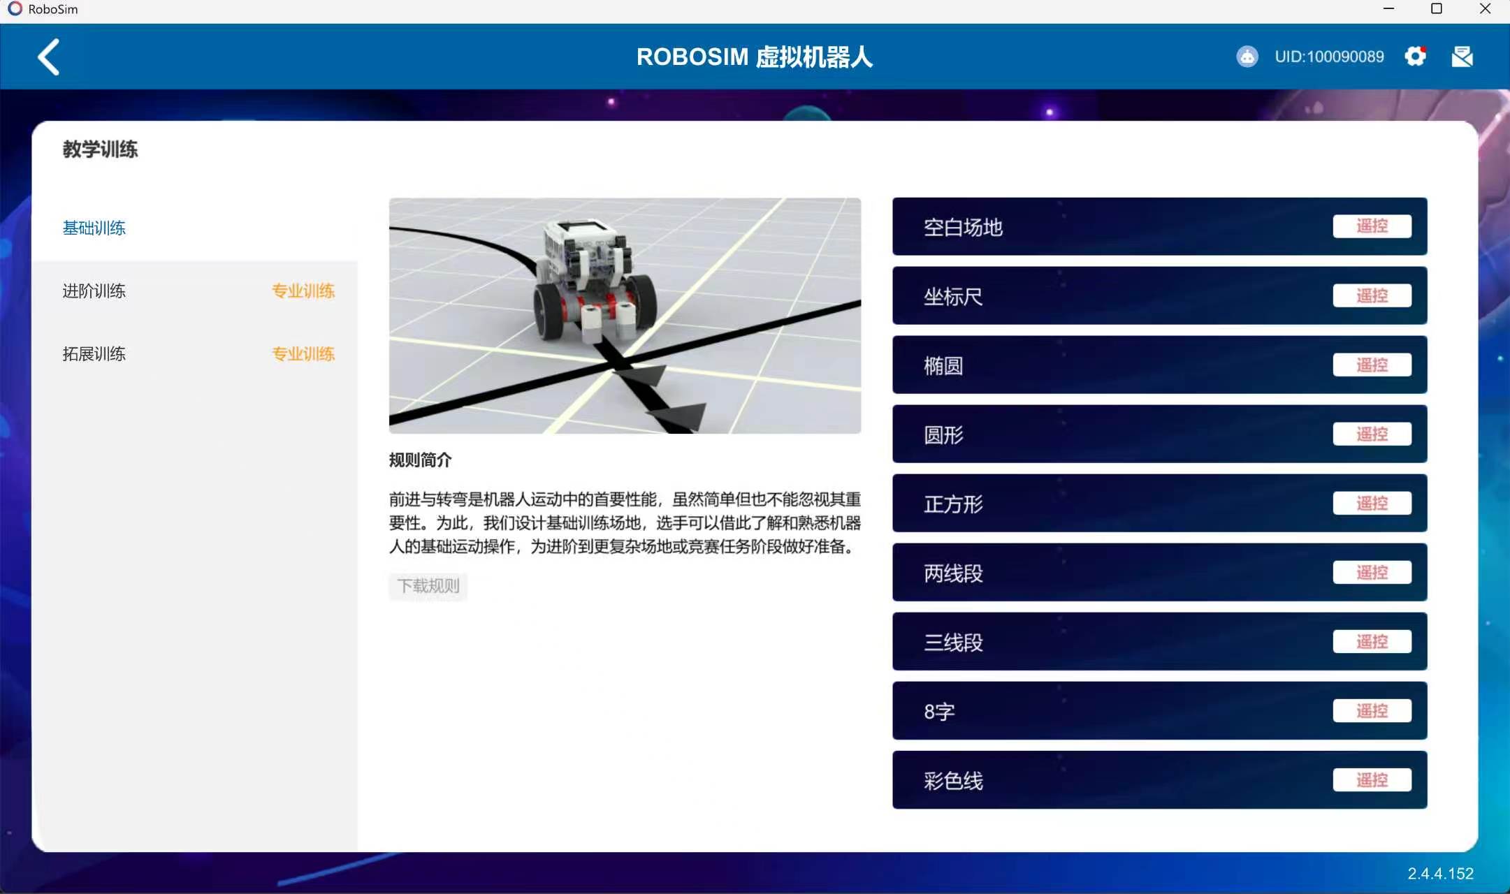The height and width of the screenshot is (894, 1510).
Task: Click 遥控 button for 空白场地
Action: pyautogui.click(x=1372, y=226)
